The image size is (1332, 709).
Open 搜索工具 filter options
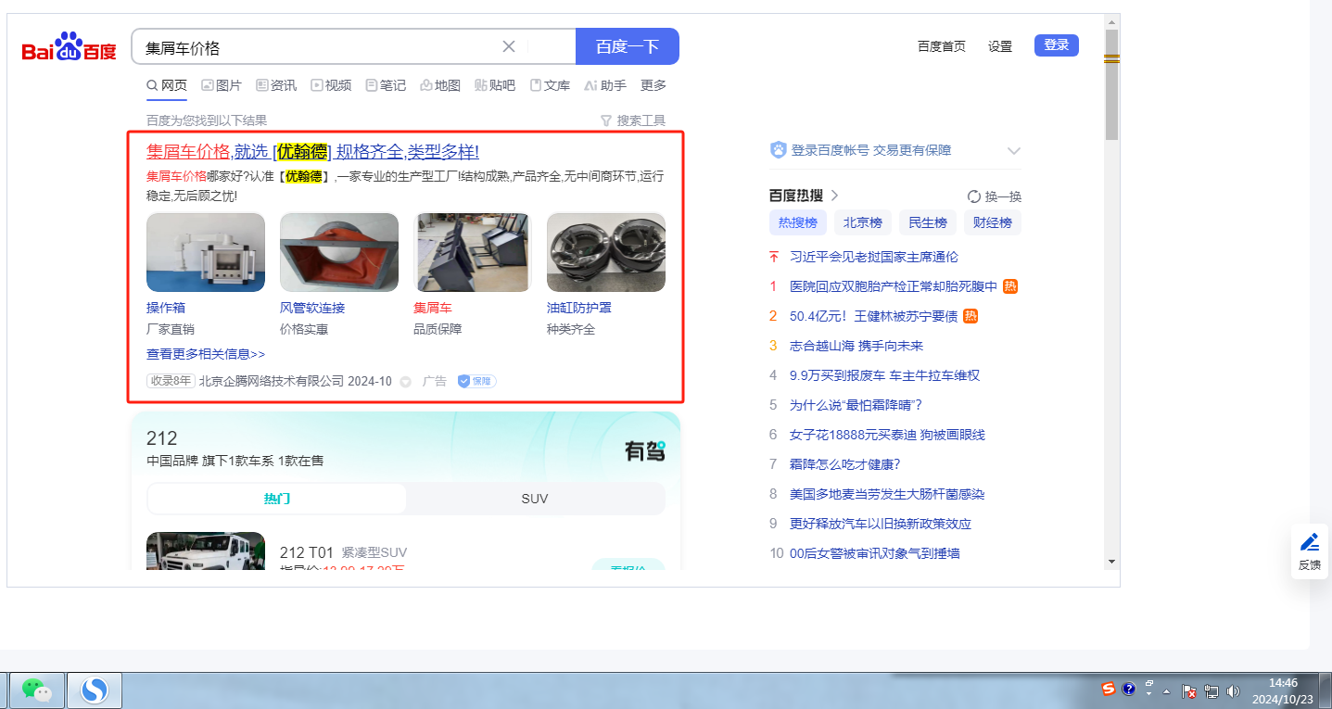point(633,120)
